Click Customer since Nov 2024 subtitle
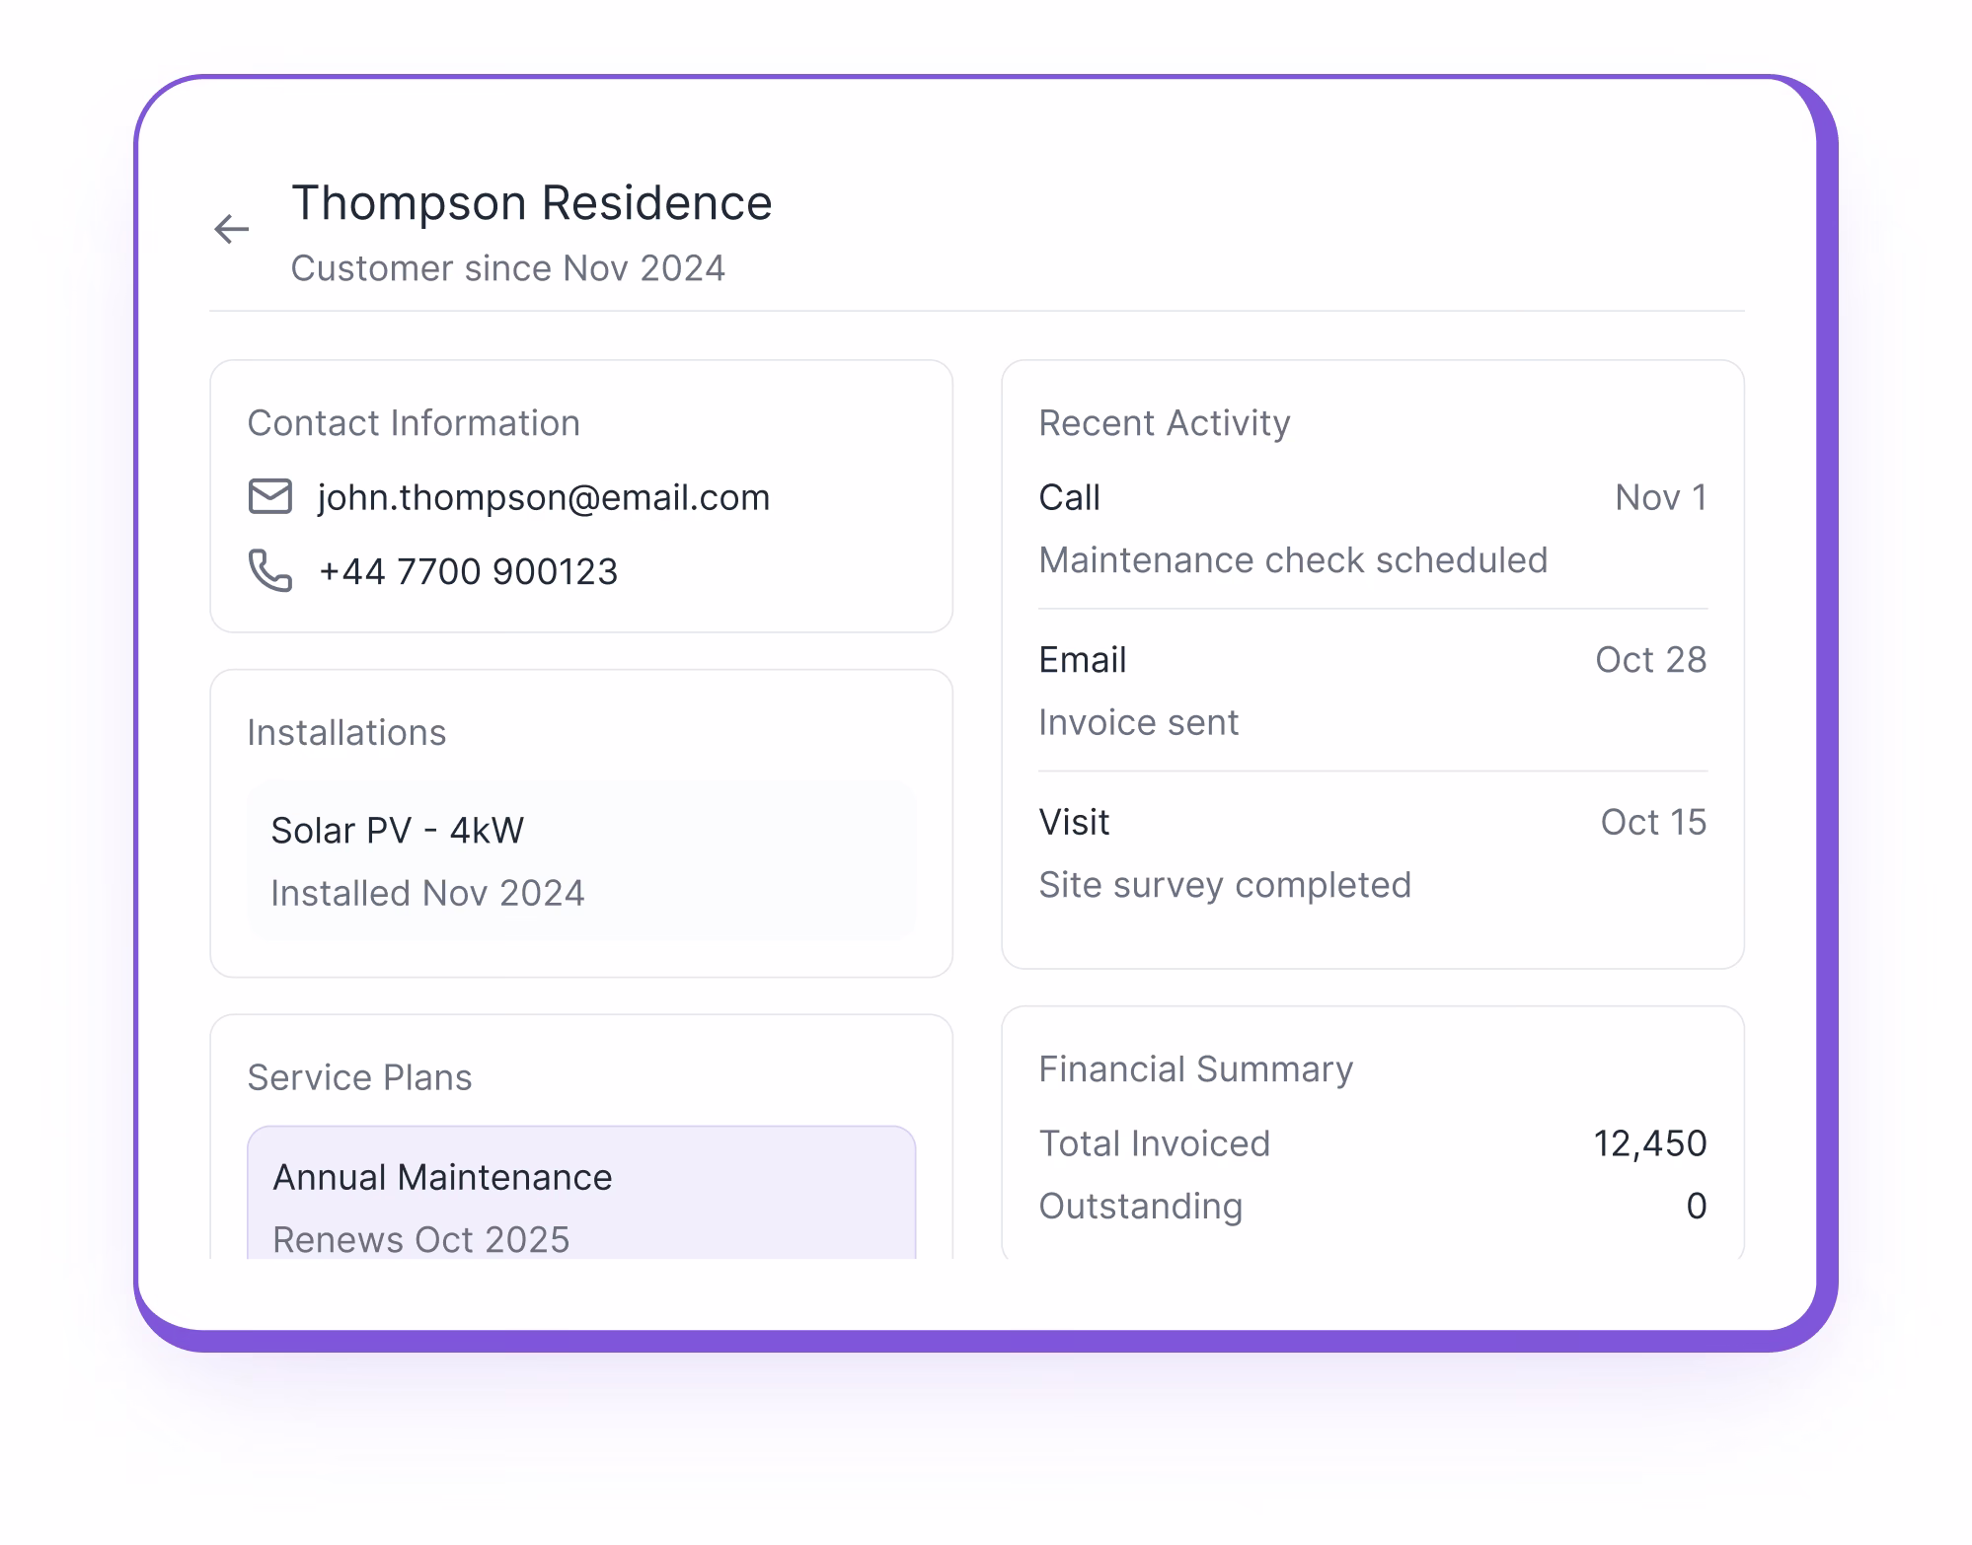Image resolution: width=1972 pixels, height=1545 pixels. pyautogui.click(x=507, y=267)
